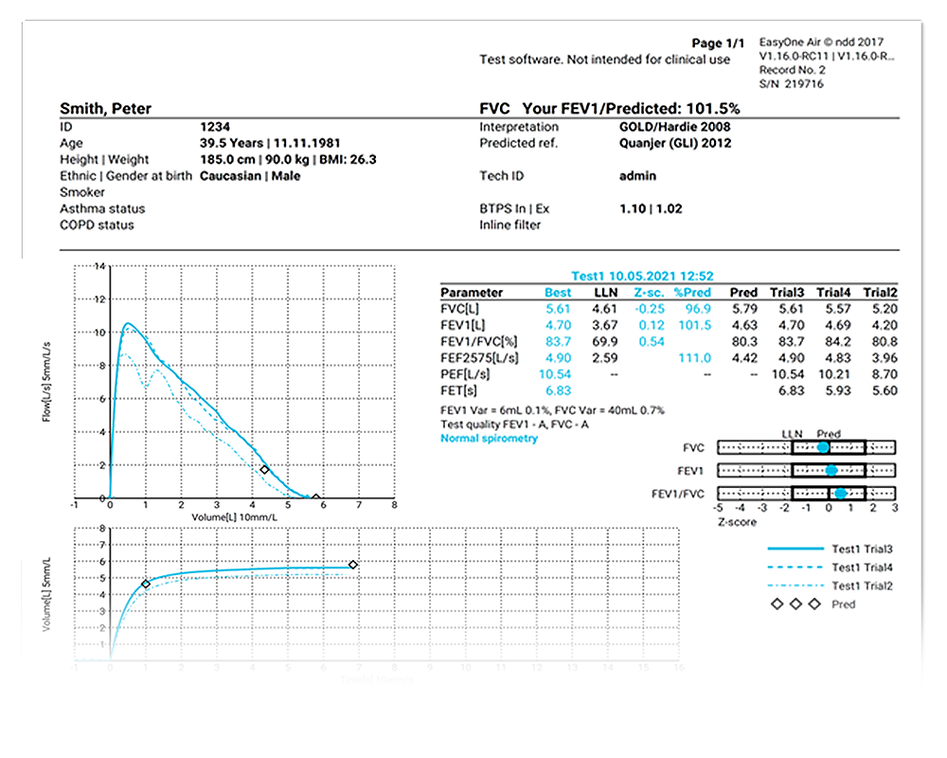Select the solid Test1 Trial3 legend line
Viewport: 947px width, 758px height.
(x=794, y=549)
